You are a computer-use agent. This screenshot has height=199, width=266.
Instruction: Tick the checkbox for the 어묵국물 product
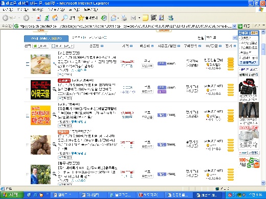pos(28,89)
